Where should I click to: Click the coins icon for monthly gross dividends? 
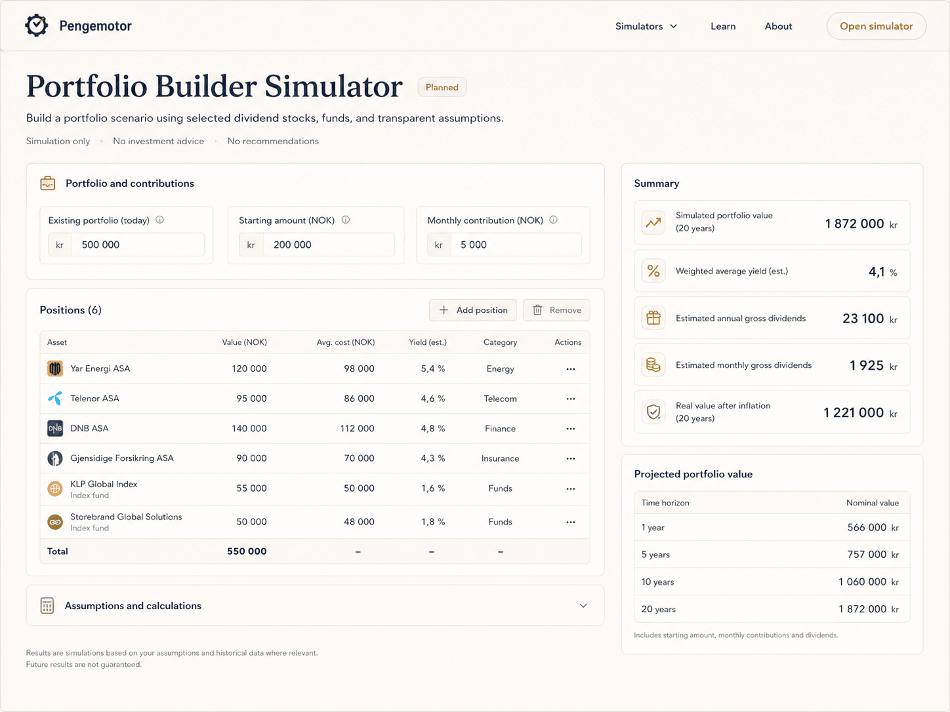coord(653,365)
